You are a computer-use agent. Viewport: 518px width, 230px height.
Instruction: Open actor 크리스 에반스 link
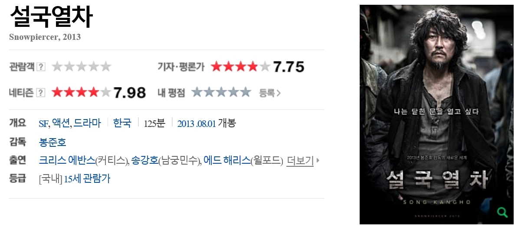click(67, 161)
